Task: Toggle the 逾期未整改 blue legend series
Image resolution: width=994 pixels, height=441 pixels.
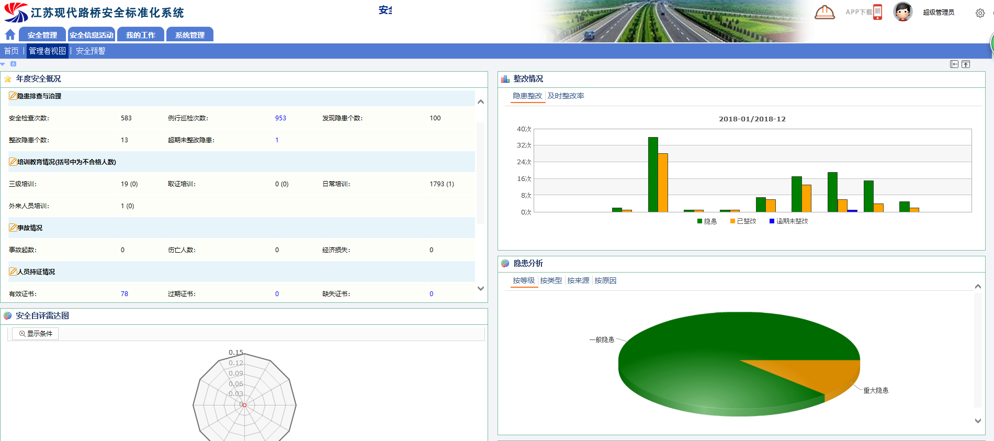Action: point(788,221)
